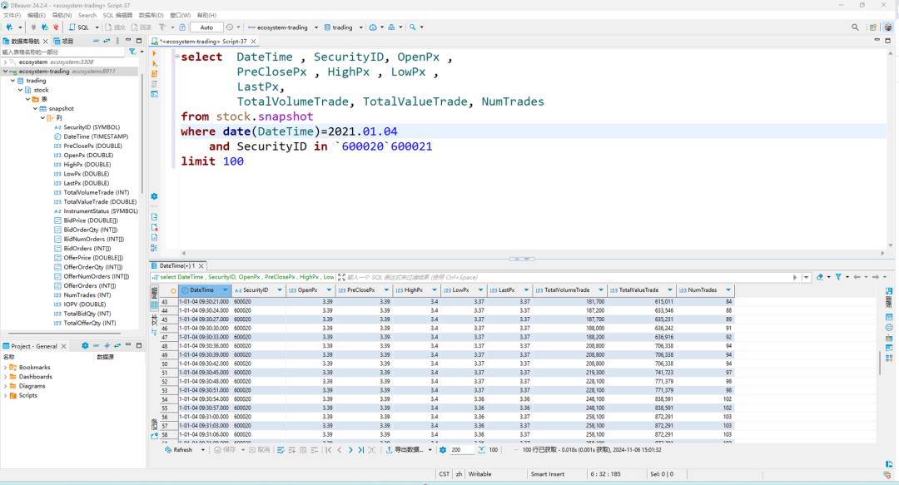Click the next row arrow in results toolbar
The height and width of the screenshot is (485, 899).
(x=350, y=450)
